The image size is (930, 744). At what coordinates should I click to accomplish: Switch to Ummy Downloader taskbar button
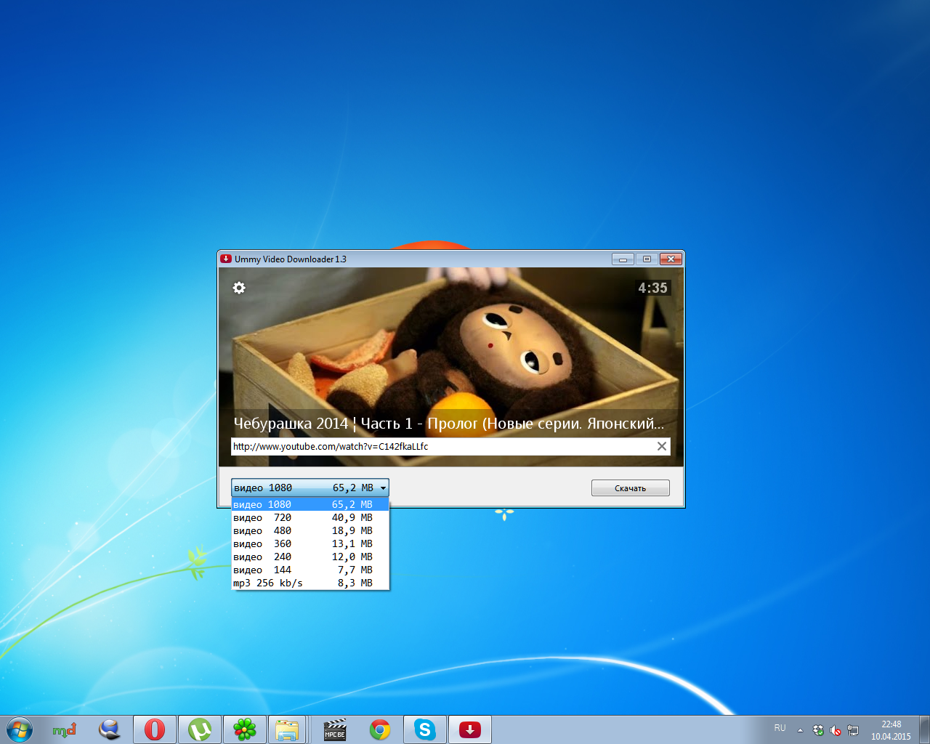coord(470,729)
